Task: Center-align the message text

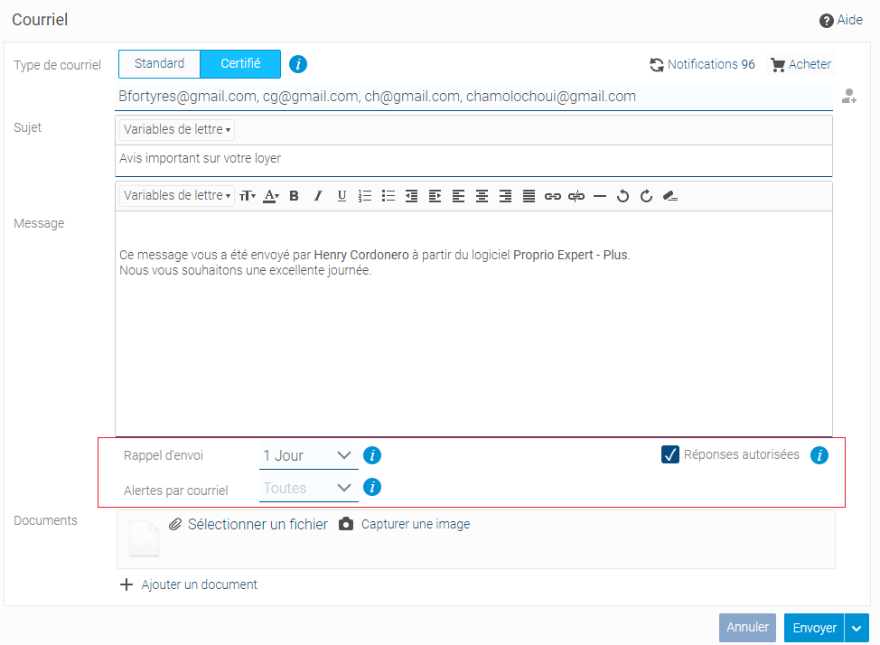Action: tap(482, 196)
